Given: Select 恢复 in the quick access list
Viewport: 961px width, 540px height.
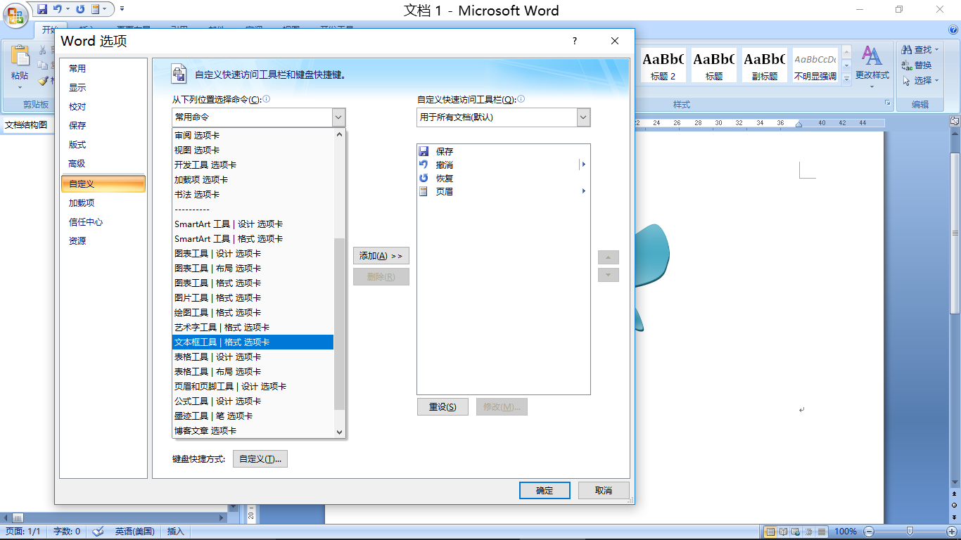Looking at the screenshot, I should (503, 178).
